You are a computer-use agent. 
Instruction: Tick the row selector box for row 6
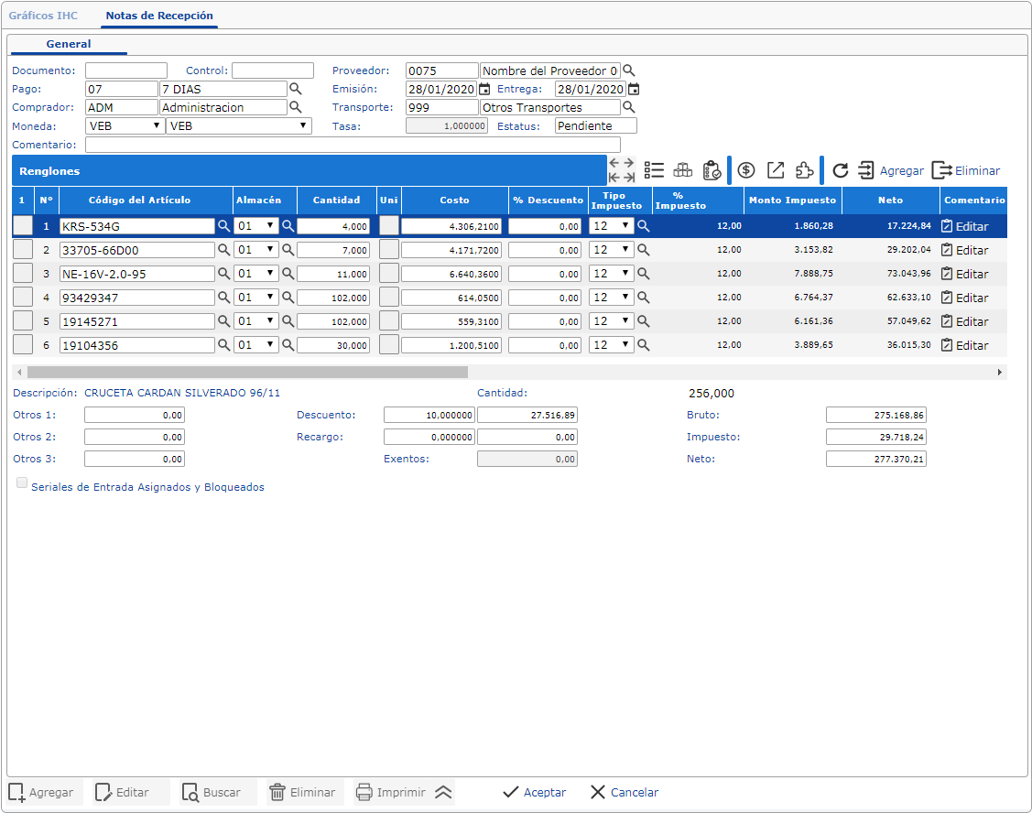[x=22, y=345]
